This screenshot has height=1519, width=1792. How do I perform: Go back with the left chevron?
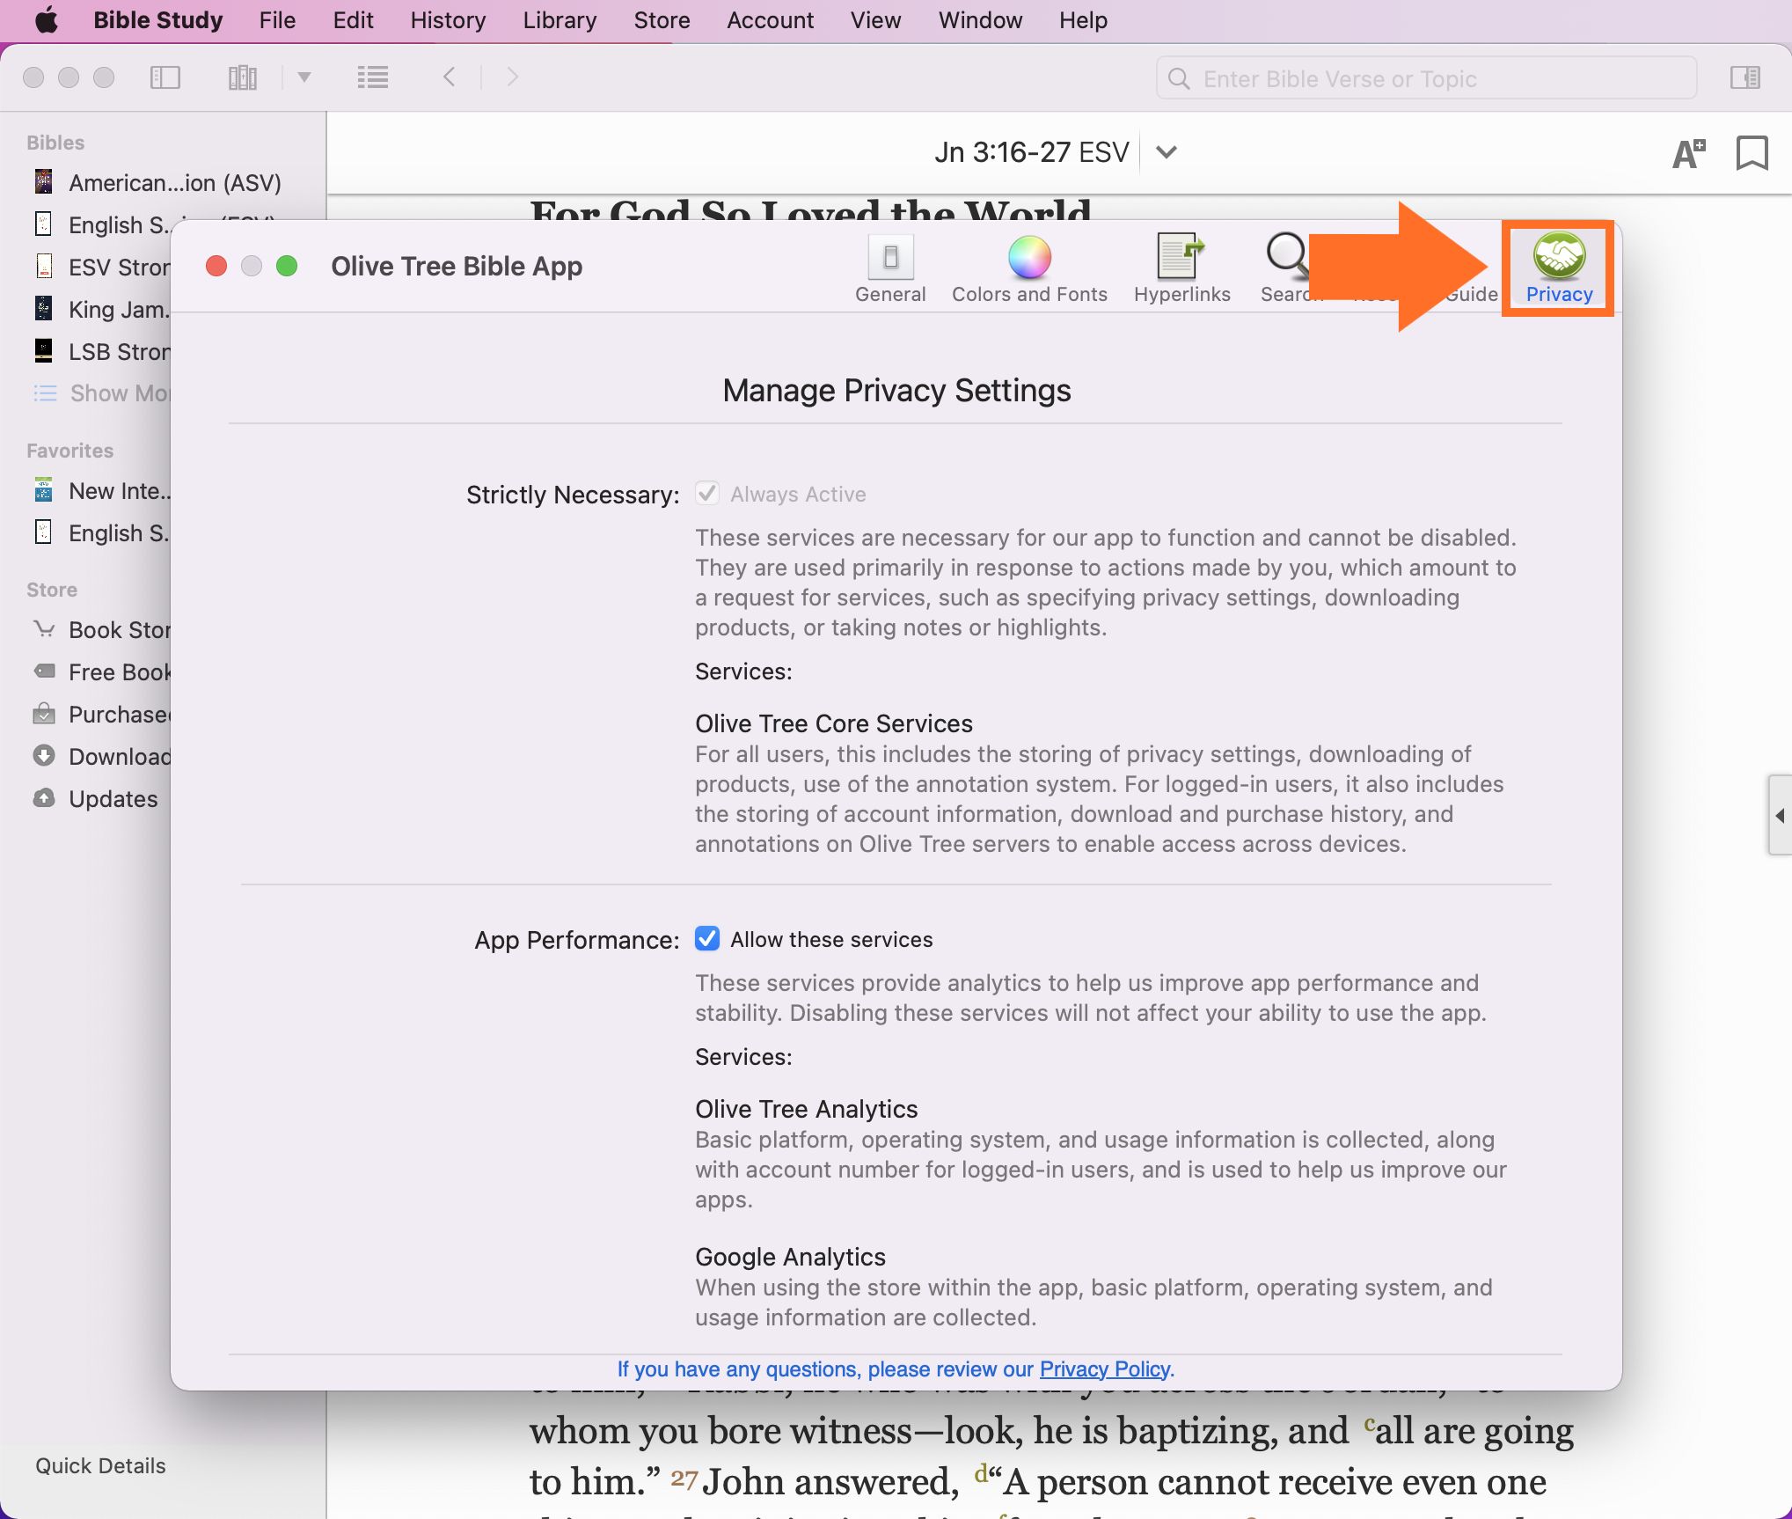click(x=450, y=77)
